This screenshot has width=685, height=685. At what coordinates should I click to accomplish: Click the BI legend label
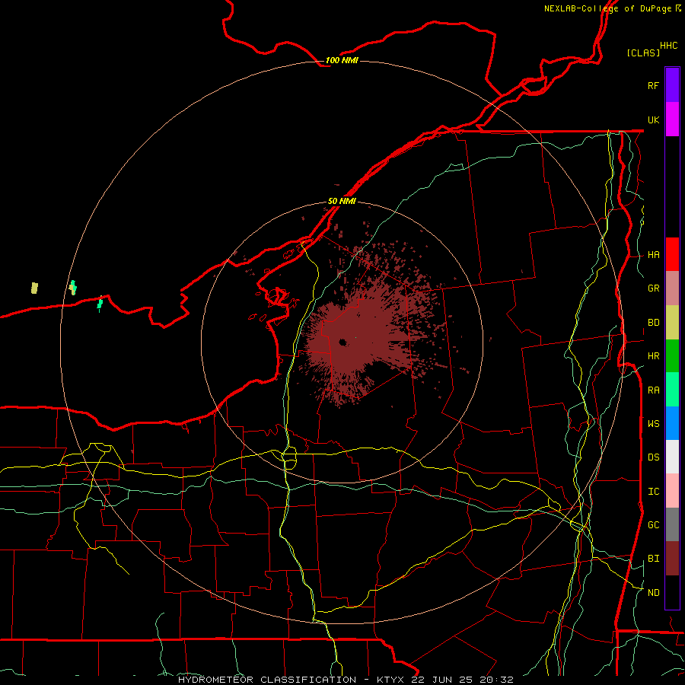[x=653, y=559]
